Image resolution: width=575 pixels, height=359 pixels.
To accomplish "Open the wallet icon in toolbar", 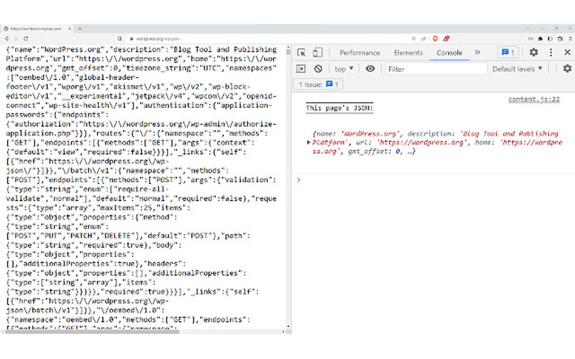I will pyautogui.click(x=560, y=38).
